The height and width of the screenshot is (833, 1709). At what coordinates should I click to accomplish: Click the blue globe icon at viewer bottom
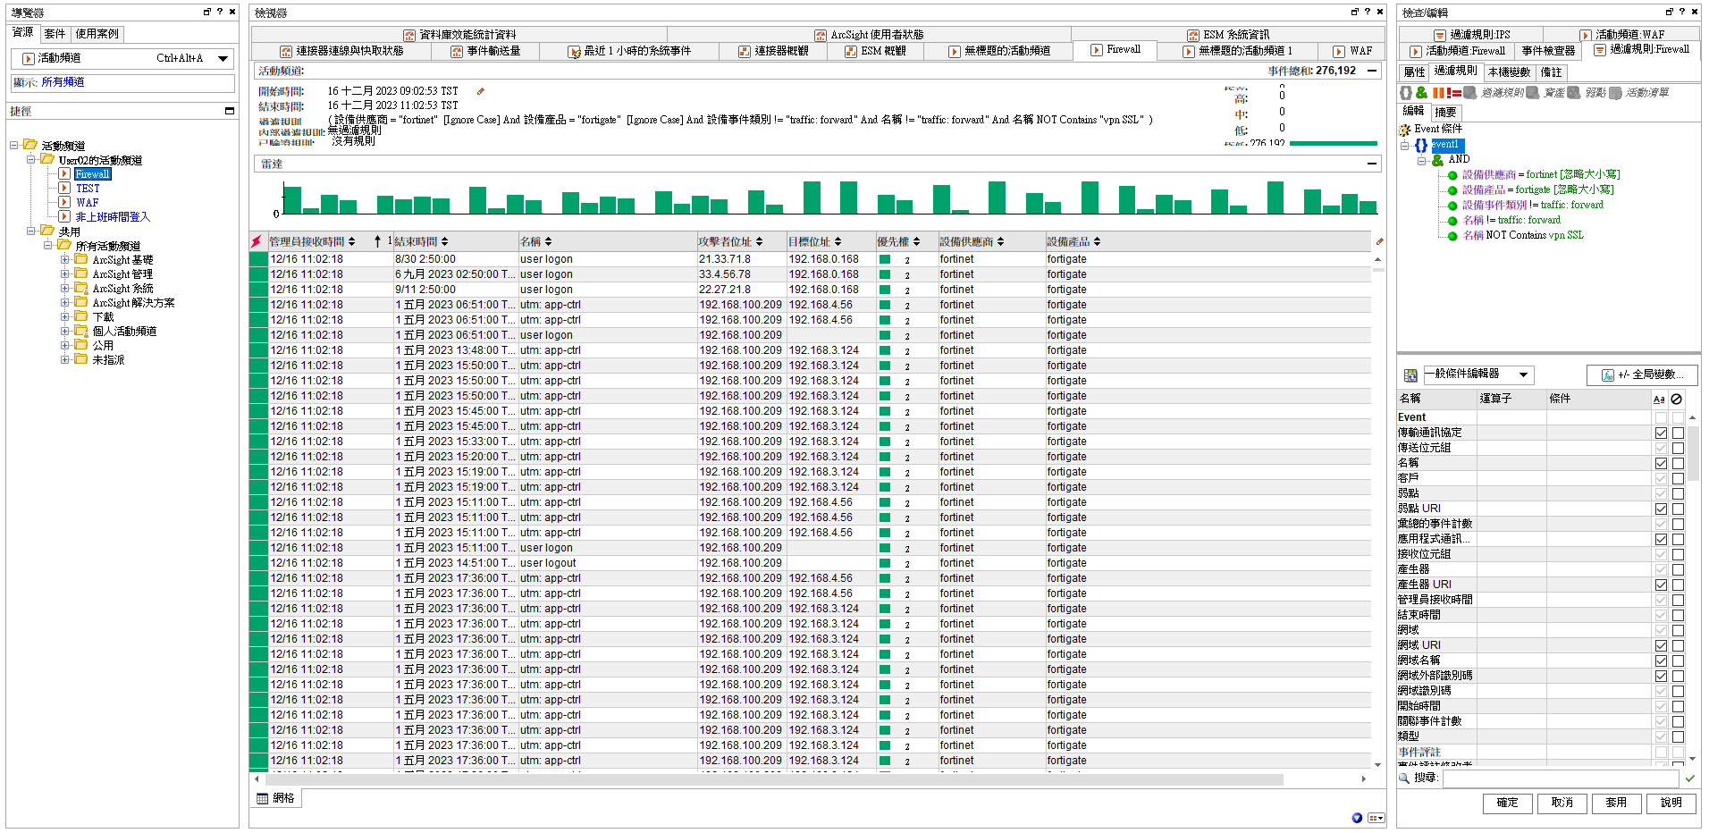coord(1357,818)
